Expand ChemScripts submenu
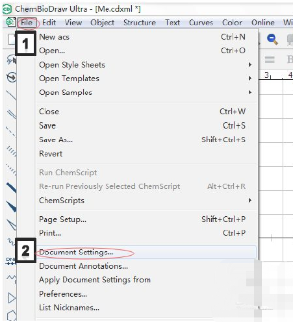This screenshot has width=293, height=322. pyautogui.click(x=146, y=201)
